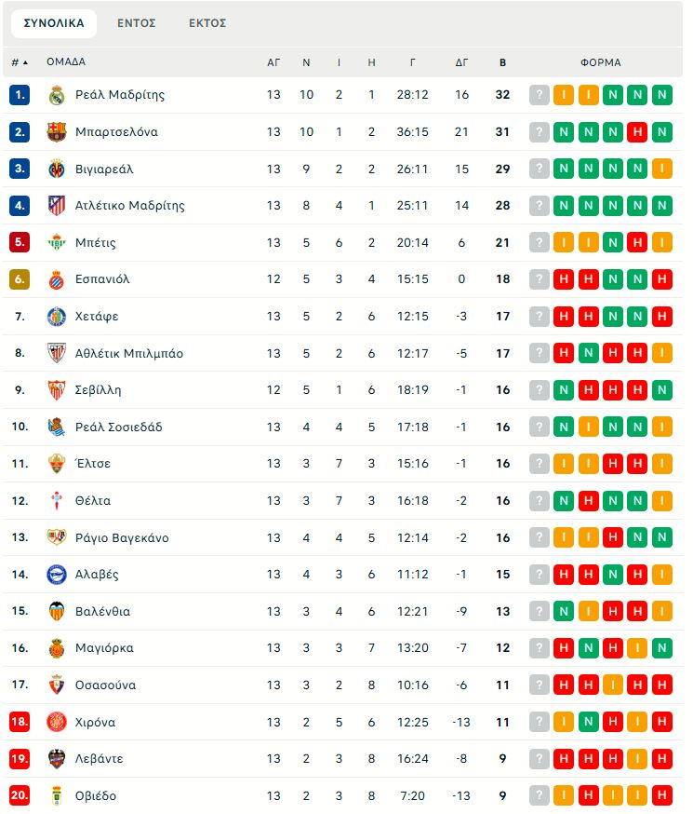Image resolution: width=693 pixels, height=814 pixels.
Task: Click Barcelona's red H form badge
Action: pyautogui.click(x=637, y=132)
